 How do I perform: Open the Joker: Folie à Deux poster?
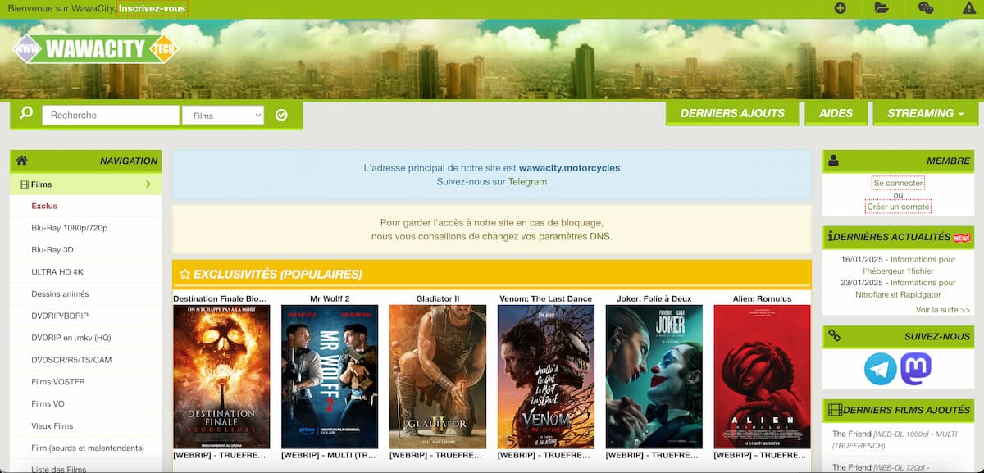pyautogui.click(x=654, y=376)
